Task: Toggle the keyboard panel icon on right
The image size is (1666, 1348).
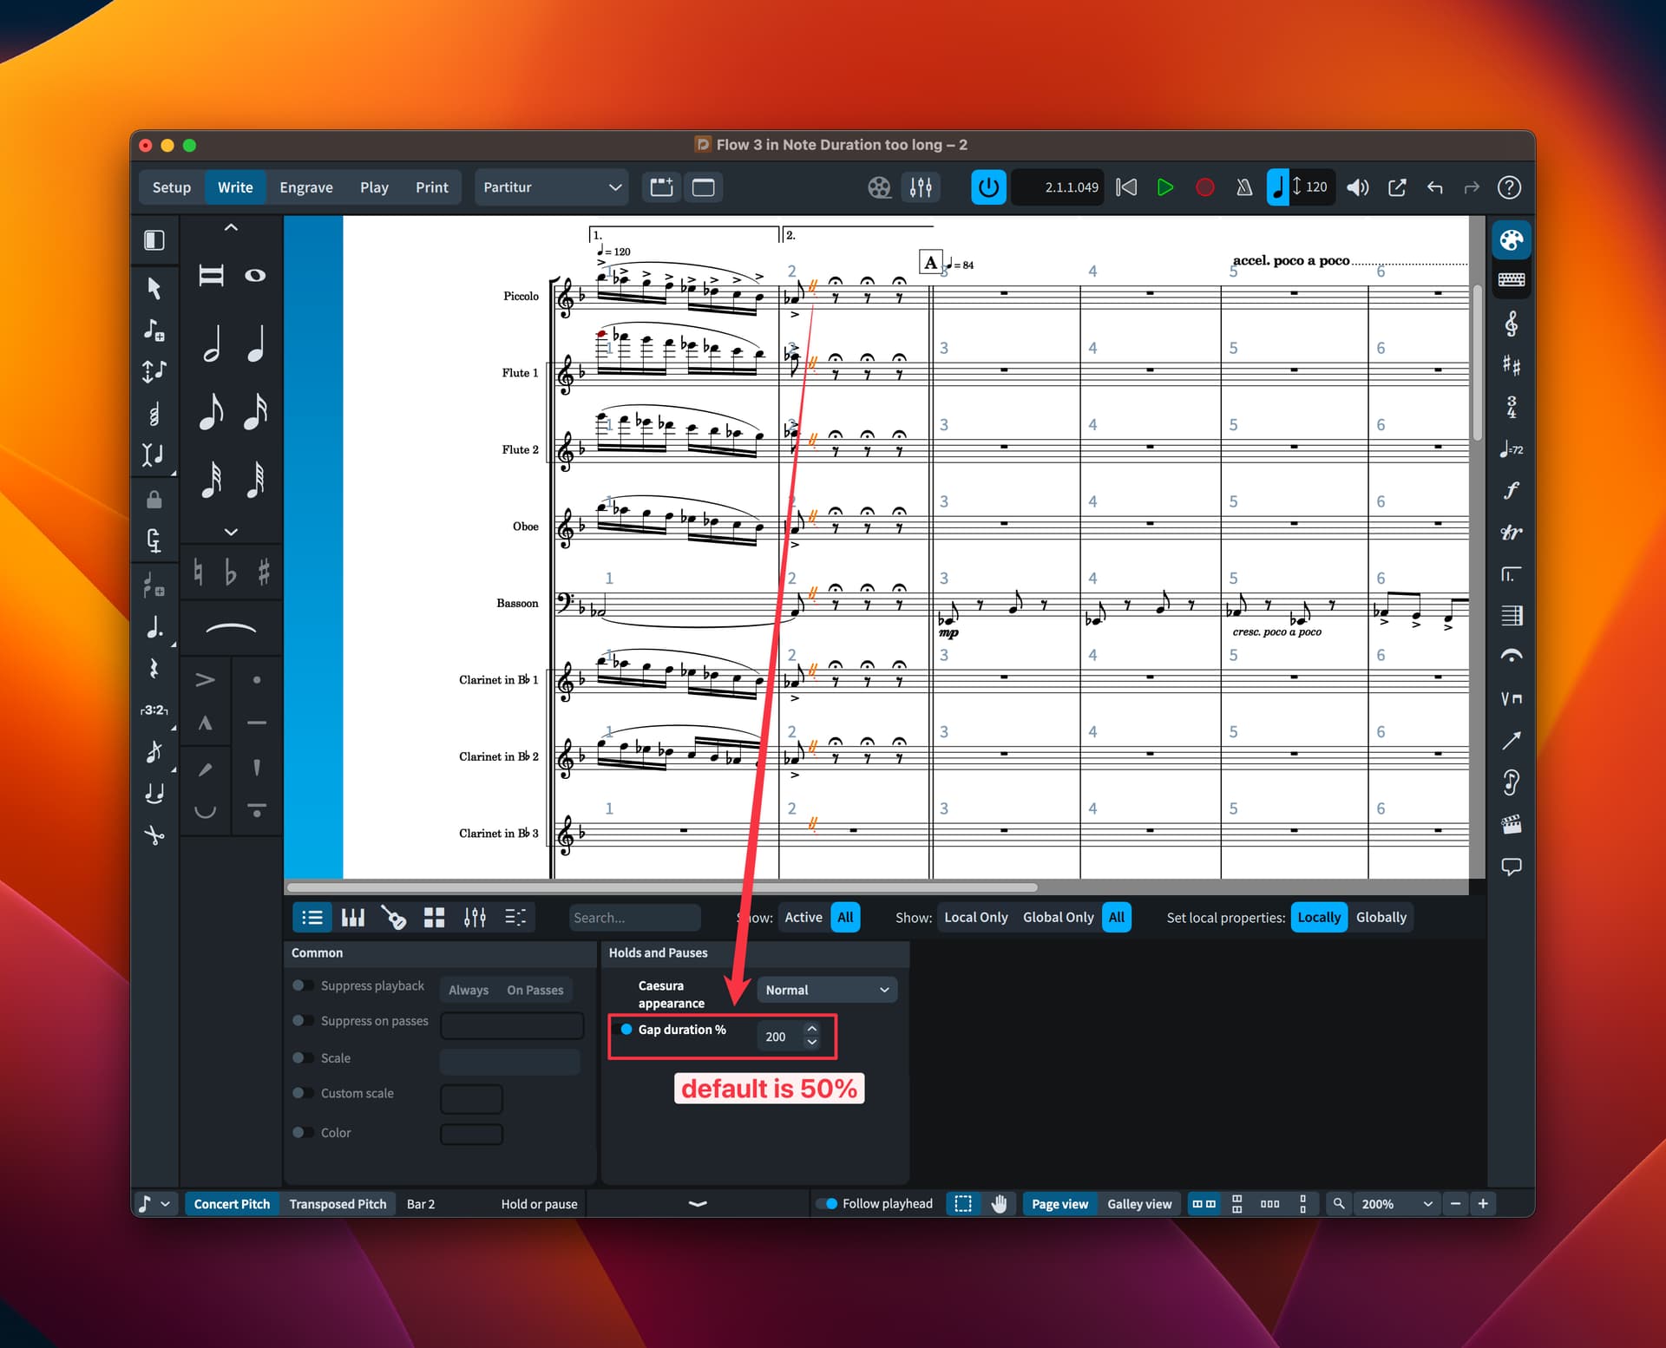Action: (1512, 280)
